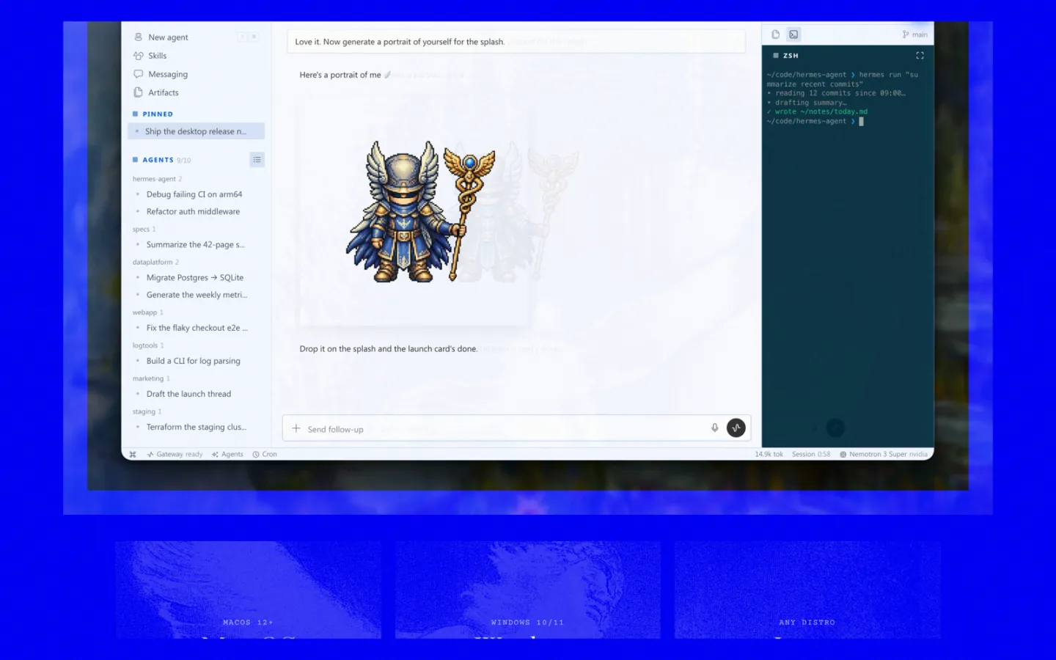
Task: Click the plus attach icon in follow-up box
Action: (296, 428)
